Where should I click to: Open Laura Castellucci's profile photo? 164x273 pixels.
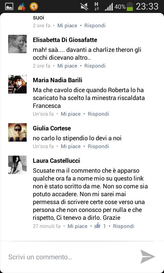(17, 165)
